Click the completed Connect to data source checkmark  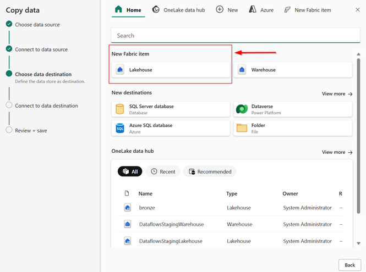[x=9, y=49]
